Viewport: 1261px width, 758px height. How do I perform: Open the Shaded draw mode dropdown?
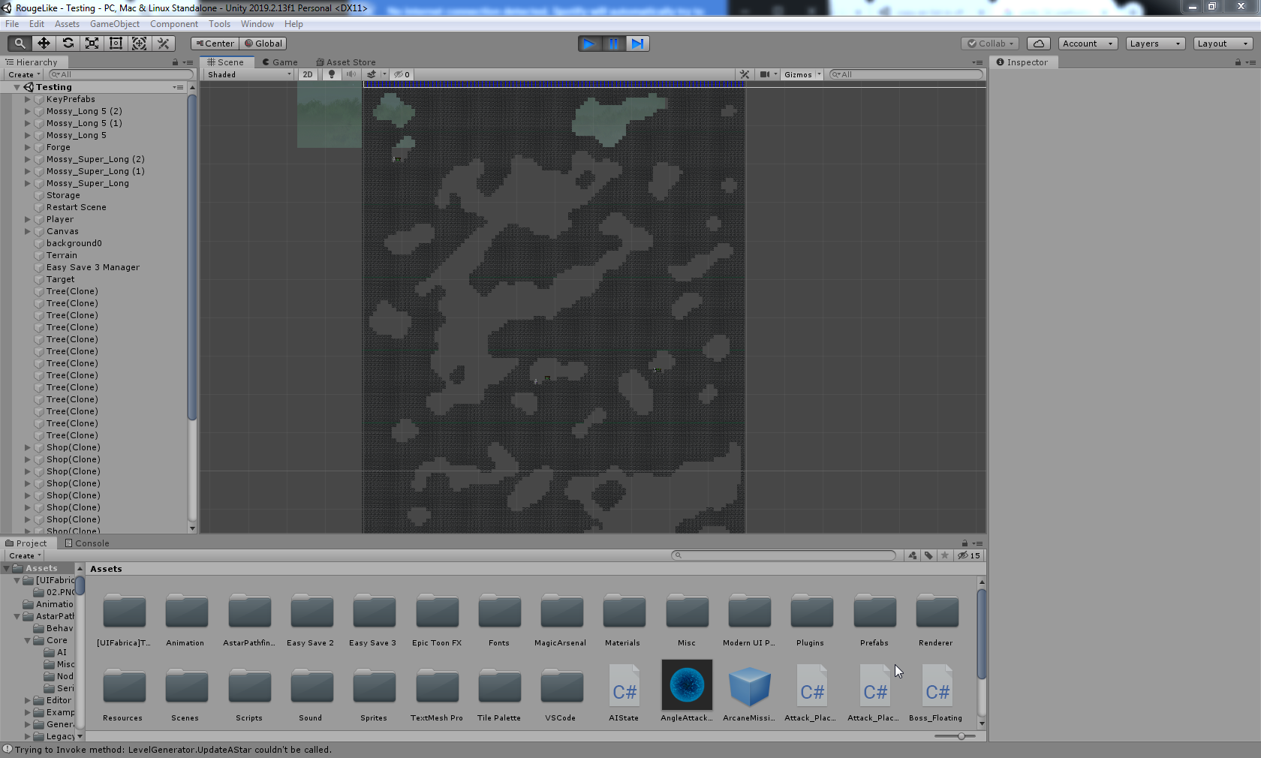248,74
